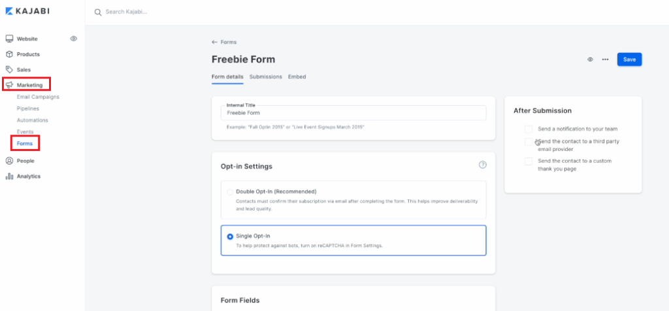Check Send contact to third party email provider
Image resolution: width=669 pixels, height=311 pixels.
tap(529, 142)
